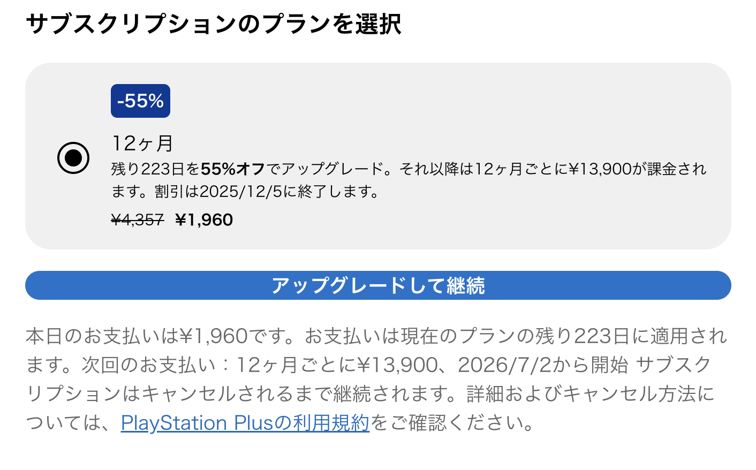Open the PlayStation Plusの利用規約 link
The width and height of the screenshot is (756, 470).
click(245, 423)
